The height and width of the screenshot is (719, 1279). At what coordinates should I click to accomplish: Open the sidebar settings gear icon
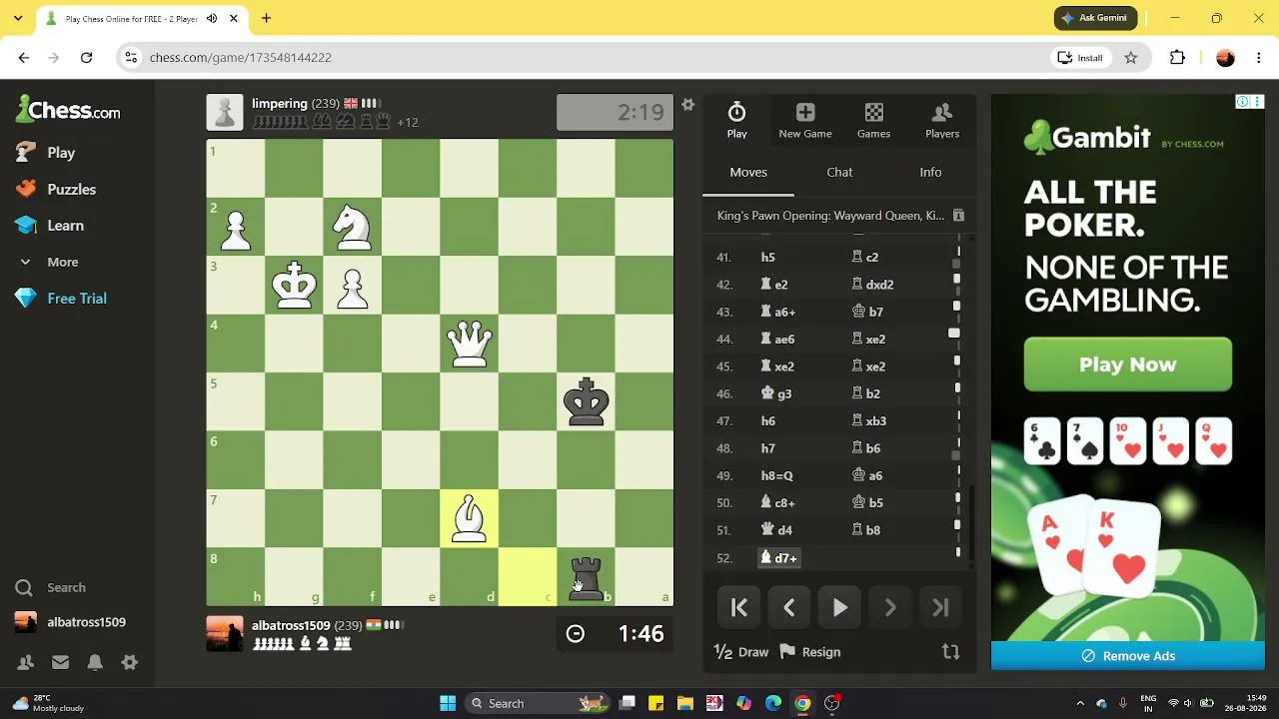pos(129,662)
